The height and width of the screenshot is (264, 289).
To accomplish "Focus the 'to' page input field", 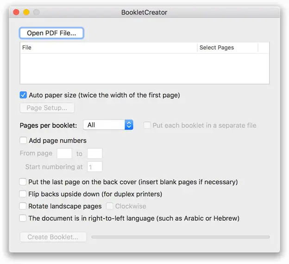I will pyautogui.click(x=94, y=153).
